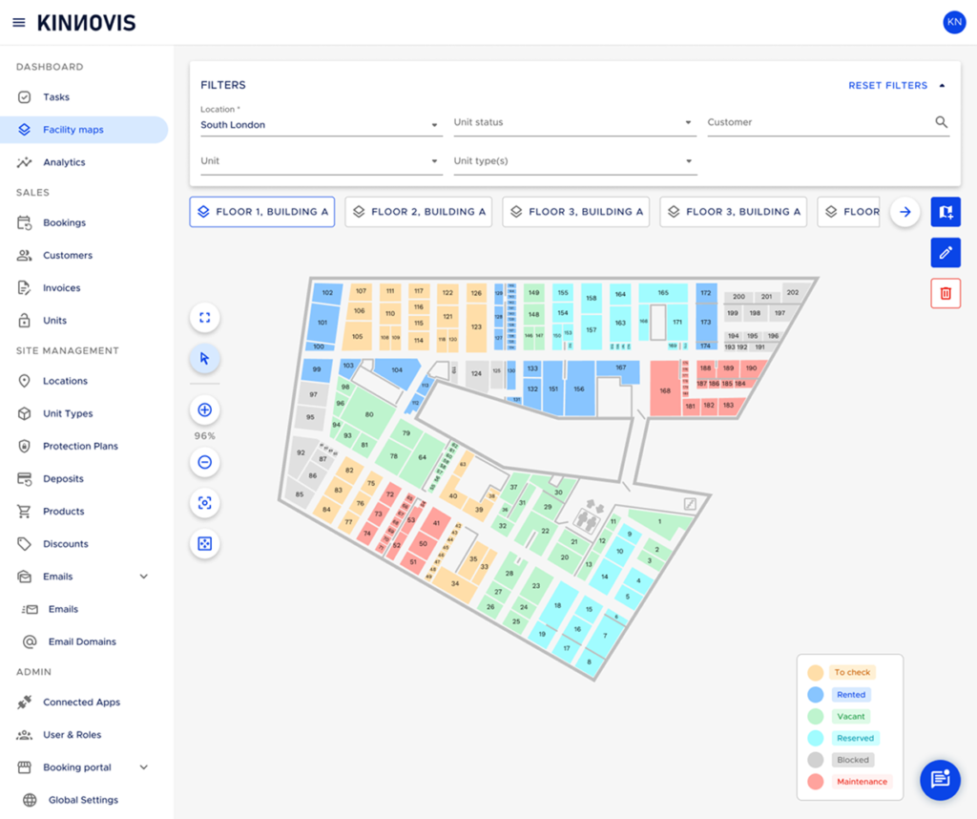Click the Reset Filters link
This screenshot has height=819, width=977.
click(887, 85)
